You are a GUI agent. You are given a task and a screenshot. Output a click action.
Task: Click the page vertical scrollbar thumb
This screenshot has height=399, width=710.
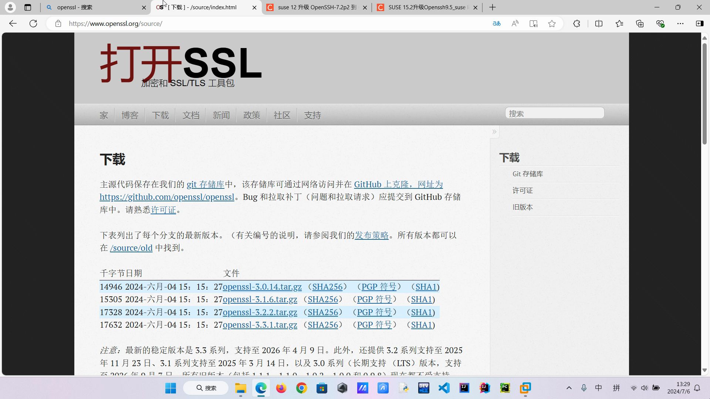pos(705,94)
